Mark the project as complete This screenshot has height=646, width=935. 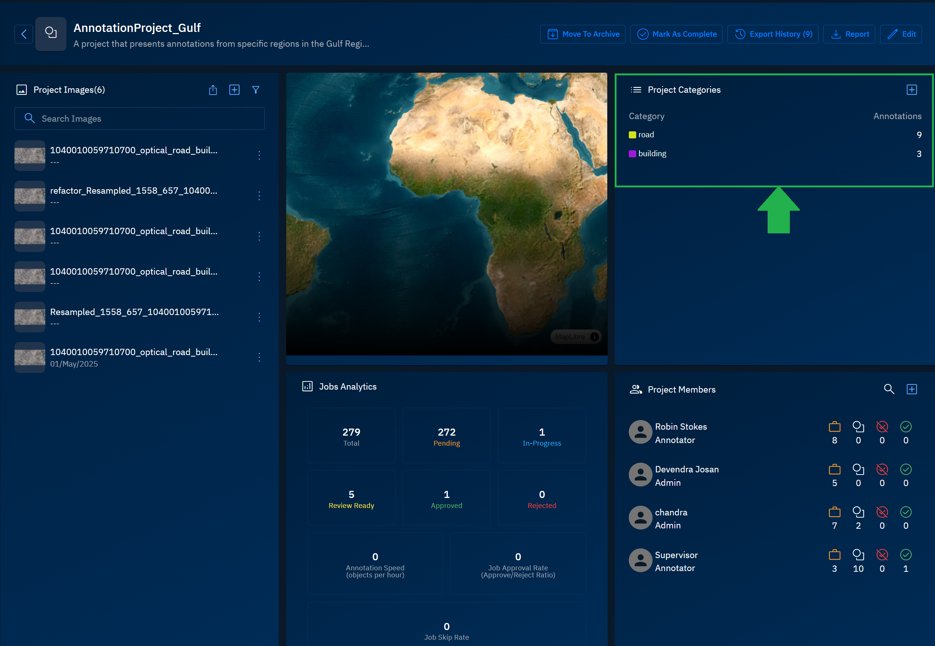coord(676,34)
